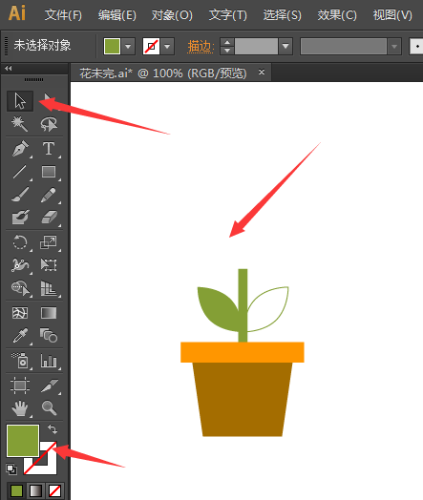Screen dimensions: 423x500
Task: Click the green fill box in toolbox
Action: (x=23, y=441)
